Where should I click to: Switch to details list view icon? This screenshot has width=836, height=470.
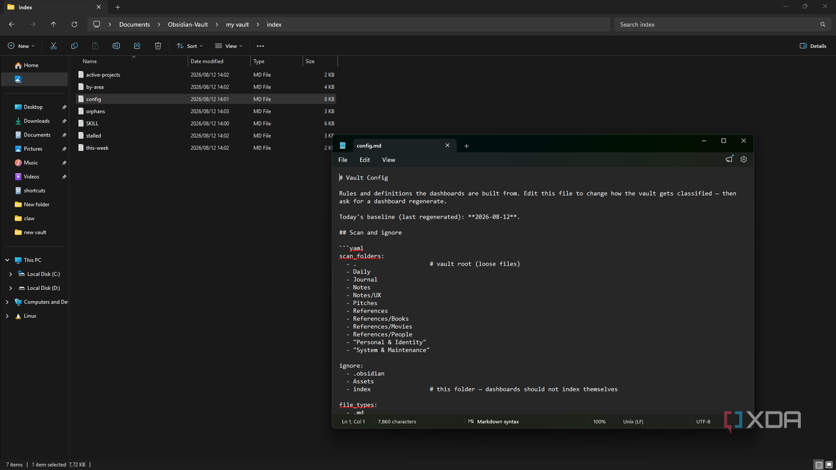pos(819,464)
